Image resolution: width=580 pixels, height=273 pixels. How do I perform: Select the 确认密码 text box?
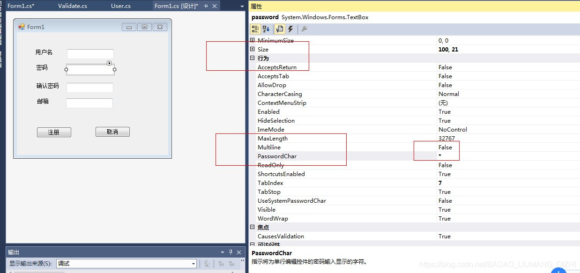coord(90,88)
